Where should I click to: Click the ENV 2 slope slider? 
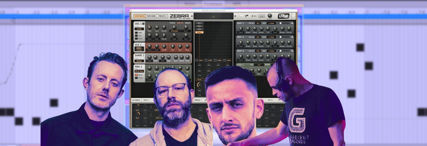(x=284, y=37)
